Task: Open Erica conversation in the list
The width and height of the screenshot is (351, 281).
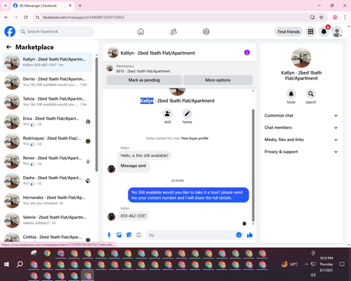Action: [x=47, y=122]
